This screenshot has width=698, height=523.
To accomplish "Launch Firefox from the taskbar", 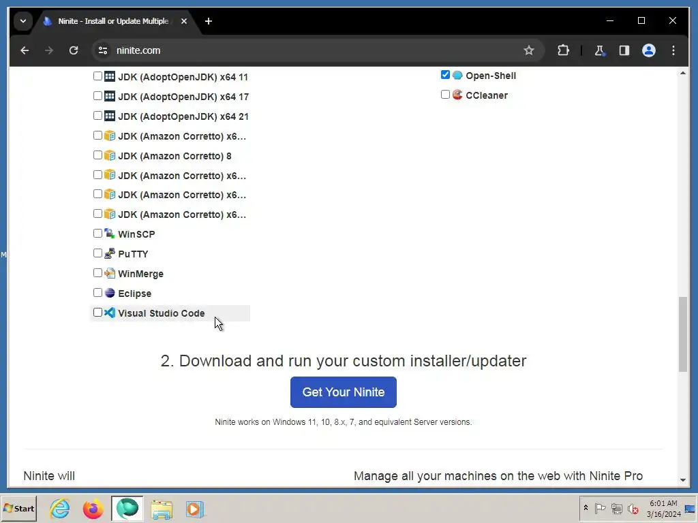I will pos(93,508).
